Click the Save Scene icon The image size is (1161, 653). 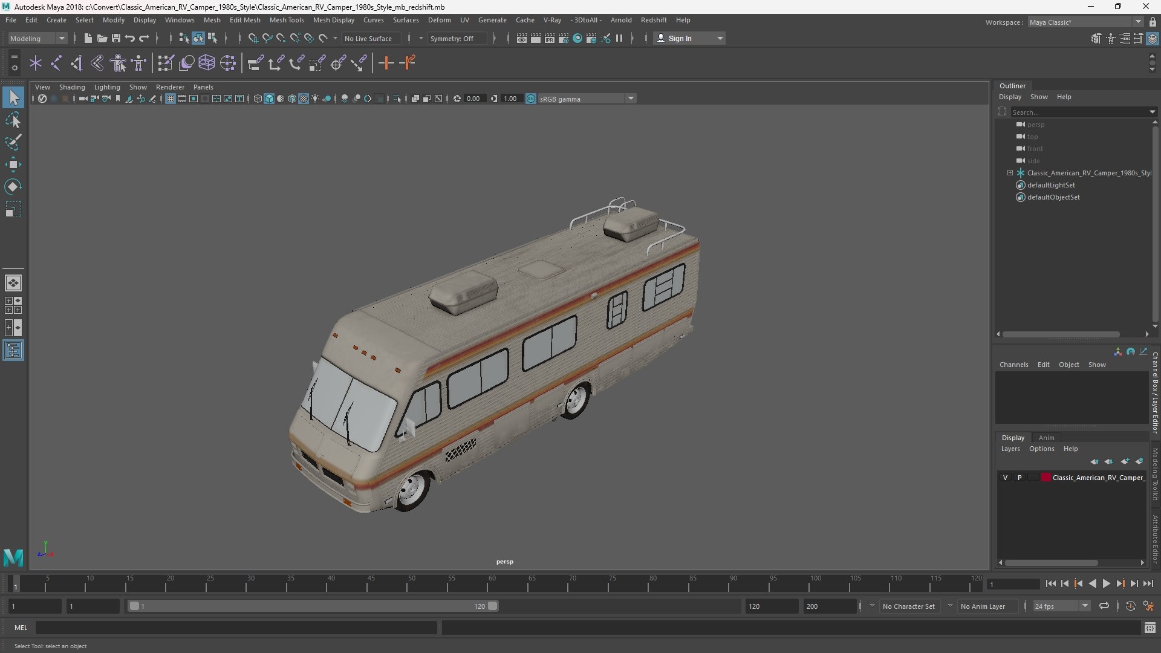116,38
